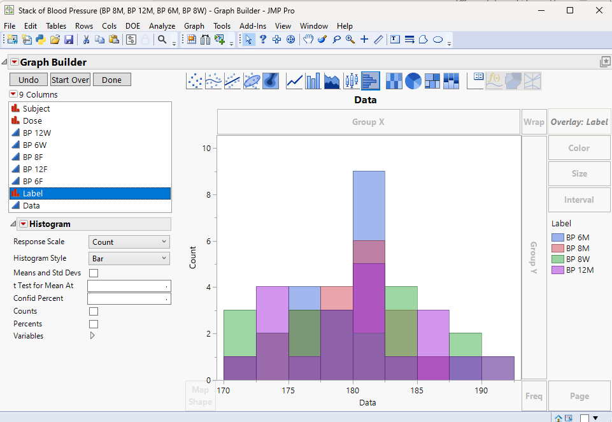Image resolution: width=612 pixels, height=422 pixels.
Task: Open the status bar dropdown arrow
Action: click(x=595, y=418)
